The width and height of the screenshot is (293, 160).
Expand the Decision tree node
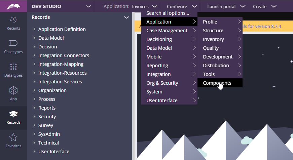(x=34, y=47)
